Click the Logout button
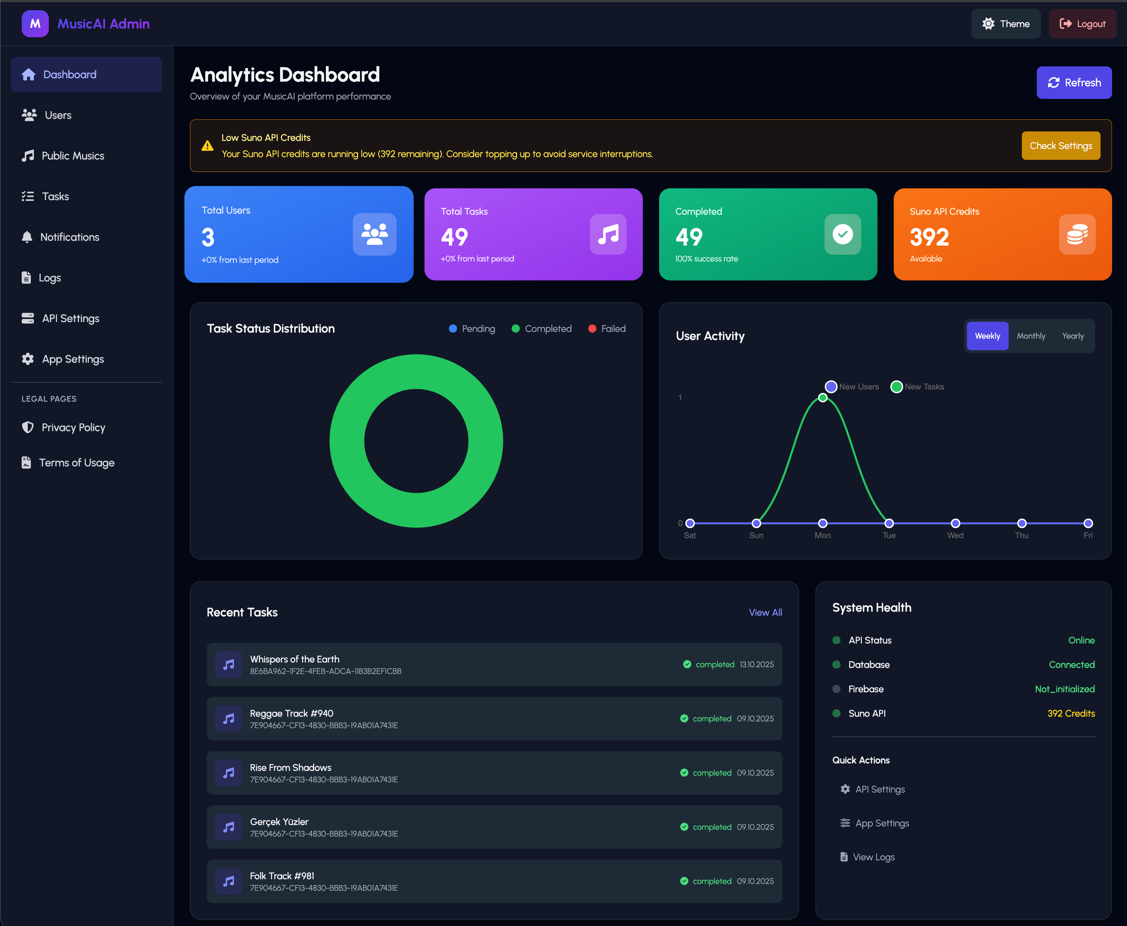 tap(1083, 23)
